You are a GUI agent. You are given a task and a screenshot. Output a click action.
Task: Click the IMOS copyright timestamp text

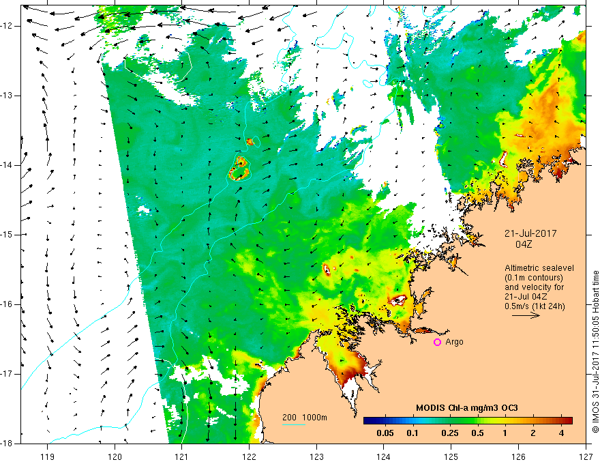pyautogui.click(x=595, y=351)
